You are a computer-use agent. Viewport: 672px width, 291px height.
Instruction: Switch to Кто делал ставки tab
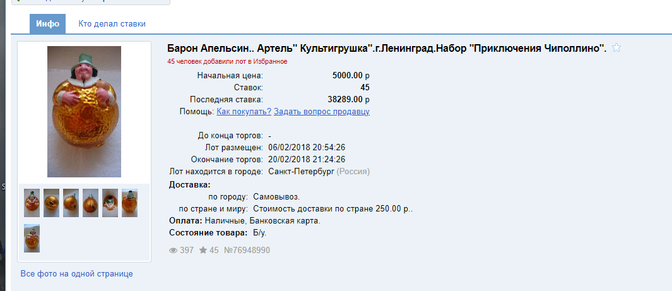112,23
